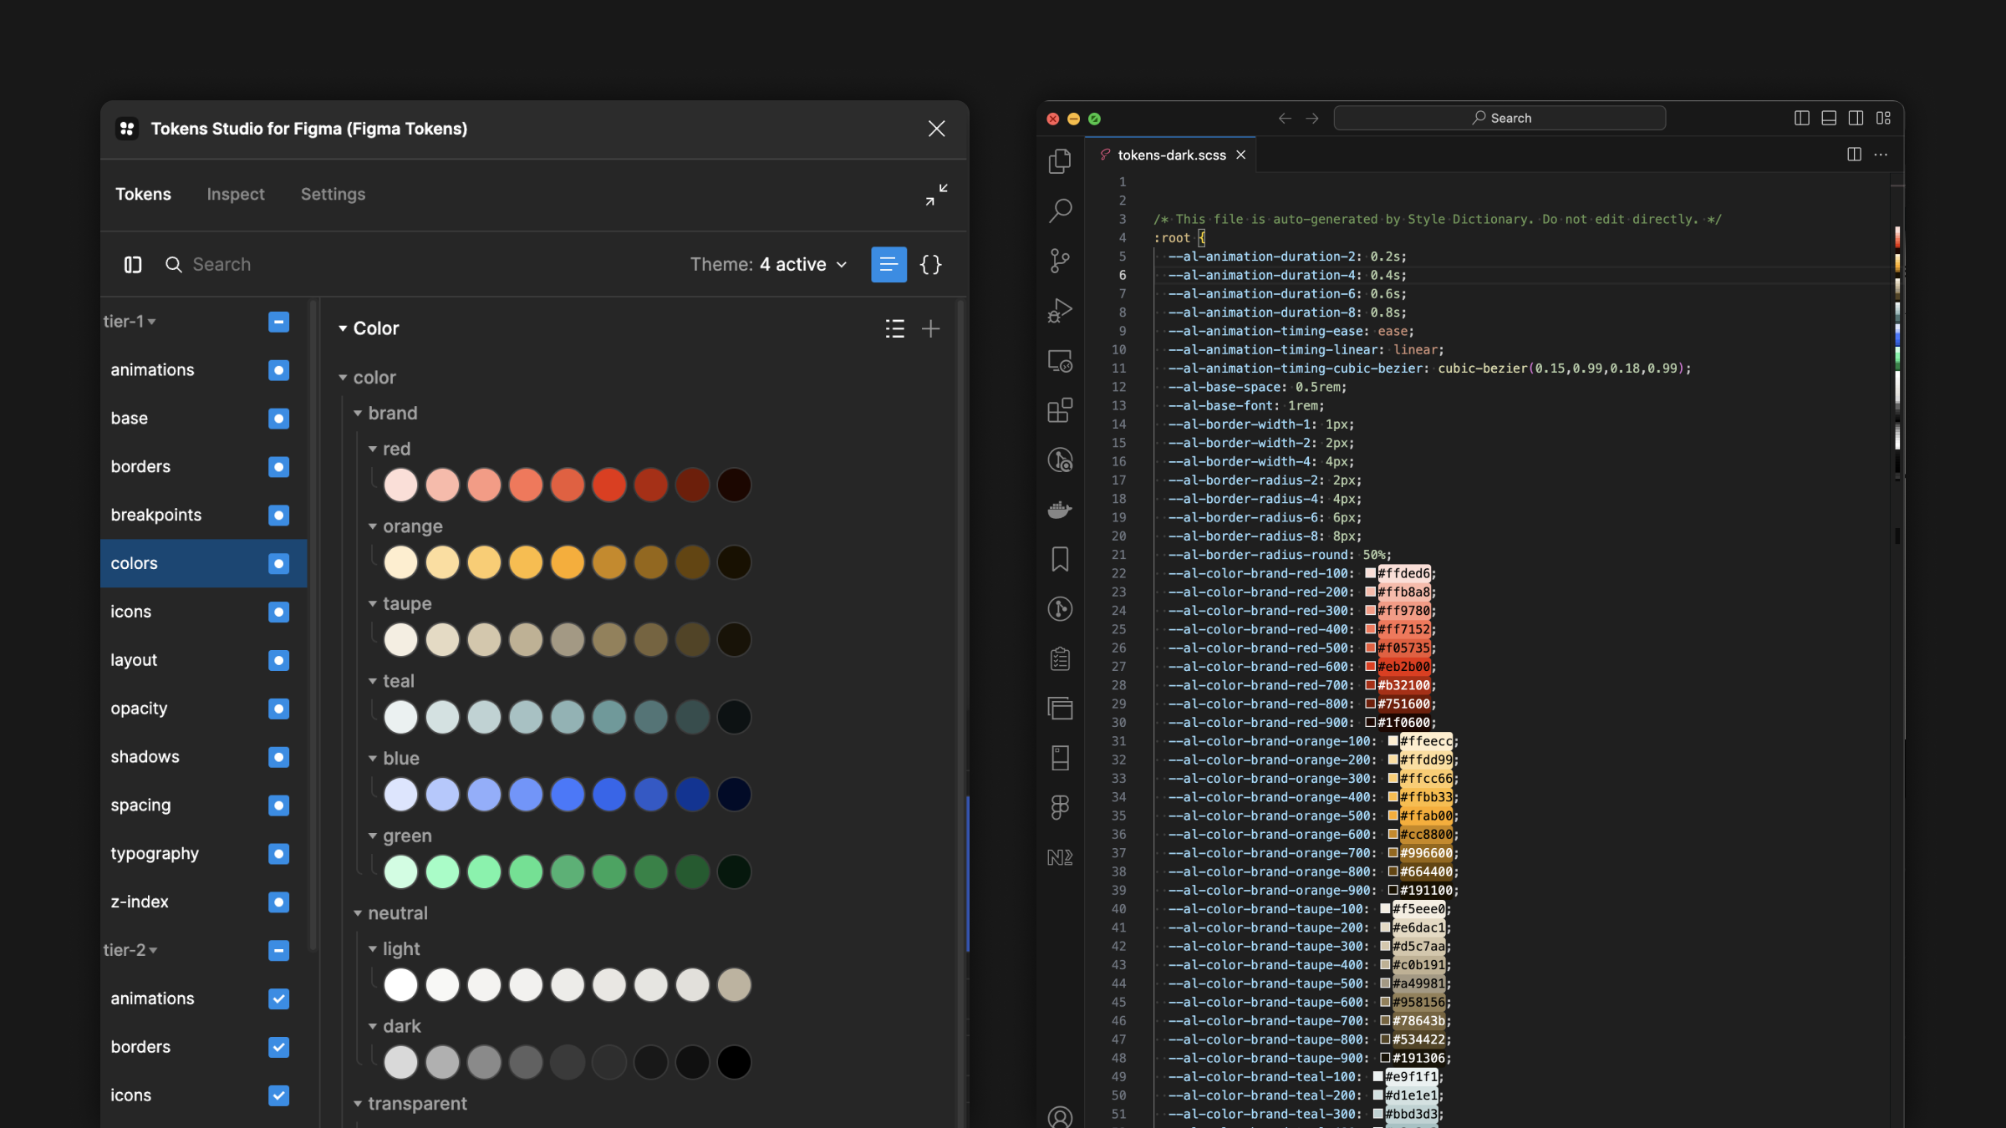
Task: Add a new Color token with plus button
Action: pyautogui.click(x=931, y=328)
